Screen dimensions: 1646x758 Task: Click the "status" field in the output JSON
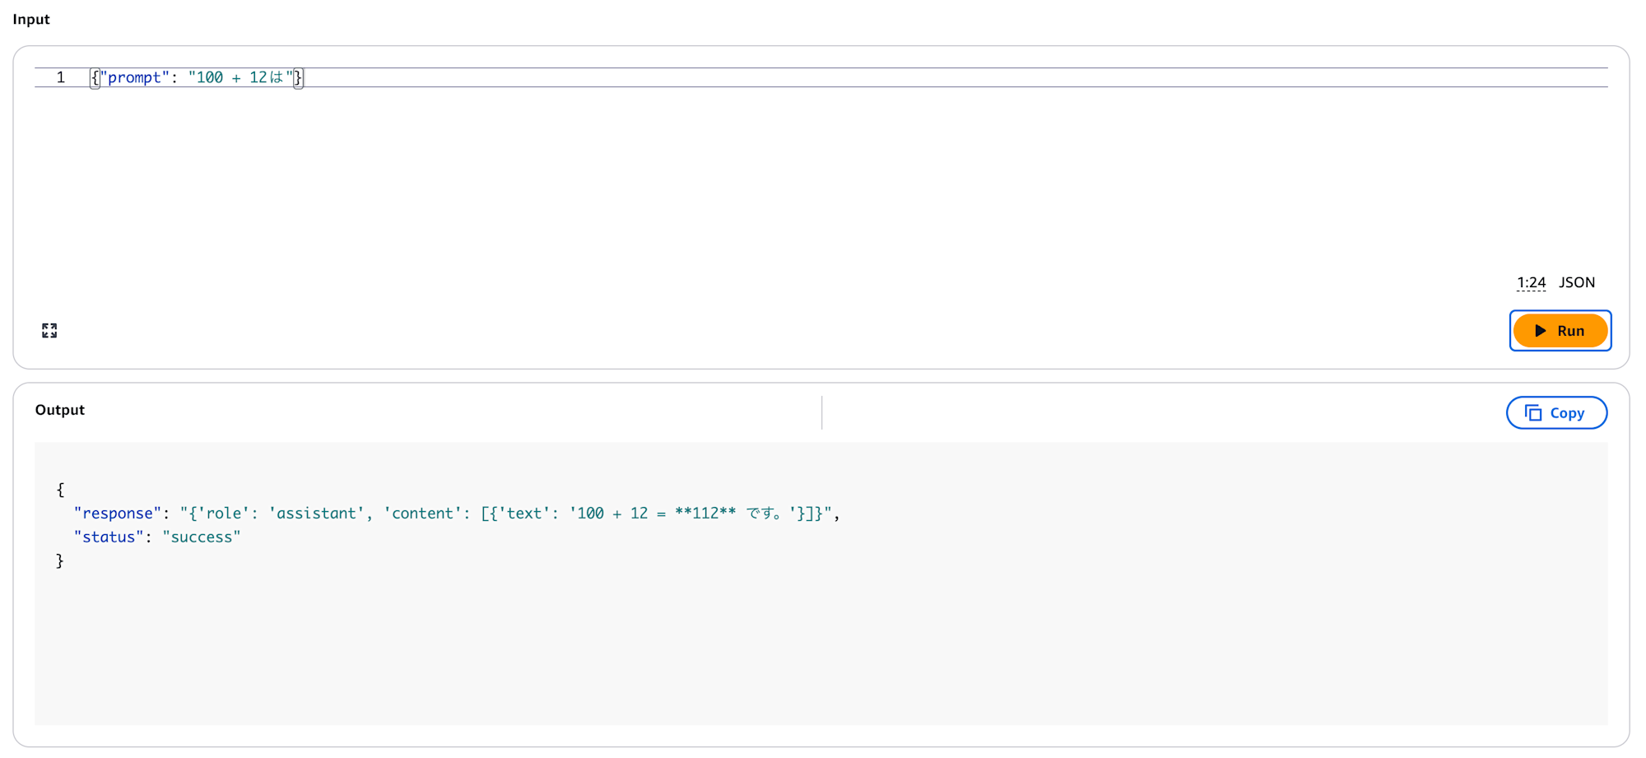pos(108,537)
